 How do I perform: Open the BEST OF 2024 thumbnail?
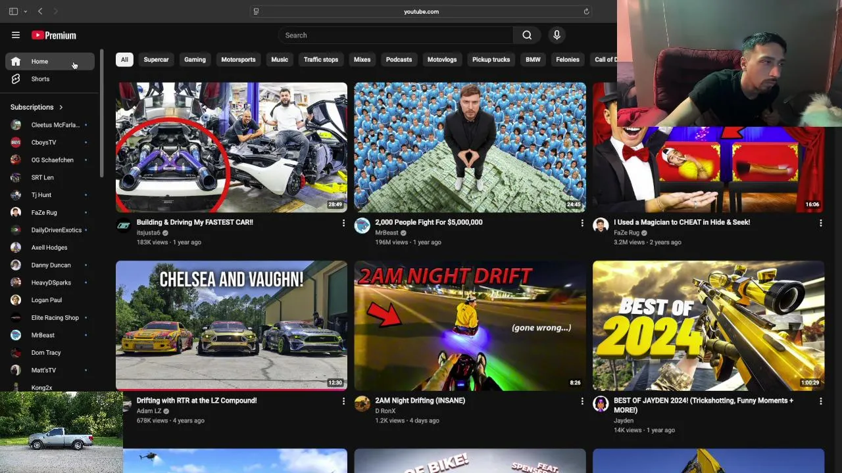point(708,325)
